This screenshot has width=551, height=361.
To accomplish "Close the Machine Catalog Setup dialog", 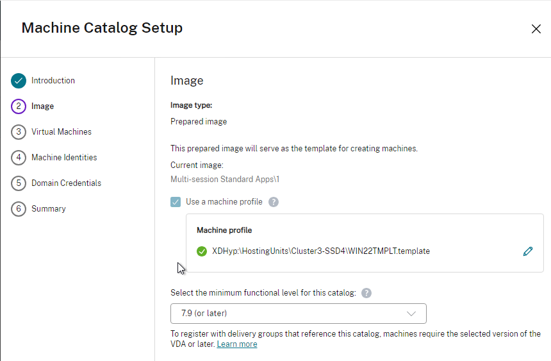I will [536, 29].
